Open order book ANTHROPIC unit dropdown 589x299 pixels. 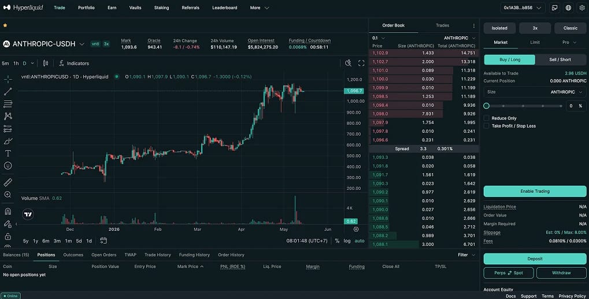[x=460, y=38]
